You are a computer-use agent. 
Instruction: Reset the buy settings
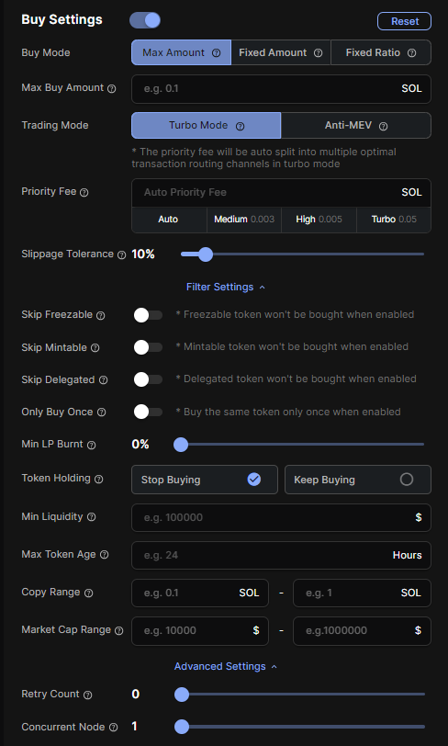(405, 21)
